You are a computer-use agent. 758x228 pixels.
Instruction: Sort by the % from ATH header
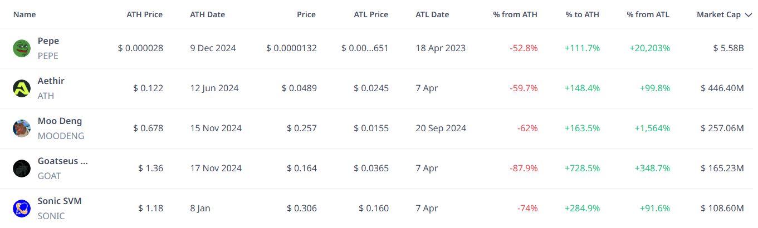click(515, 14)
